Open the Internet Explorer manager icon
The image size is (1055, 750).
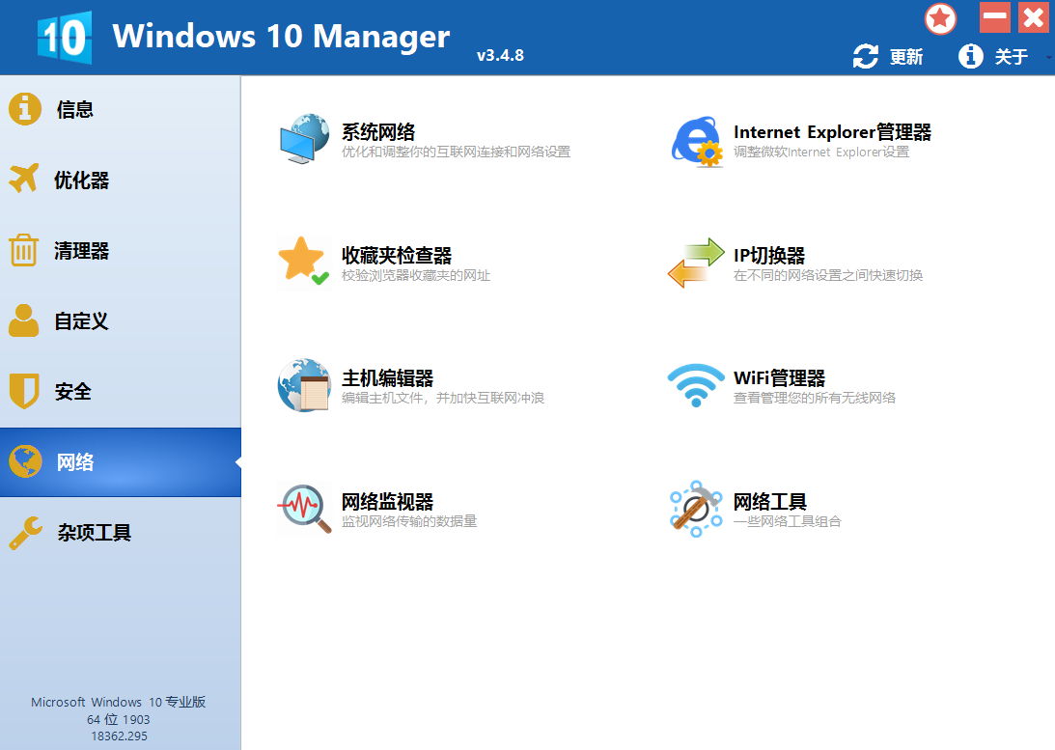pyautogui.click(x=697, y=141)
